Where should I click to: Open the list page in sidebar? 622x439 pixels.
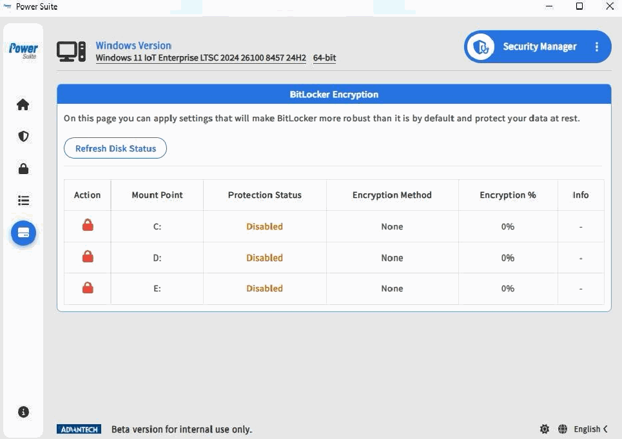tap(23, 200)
